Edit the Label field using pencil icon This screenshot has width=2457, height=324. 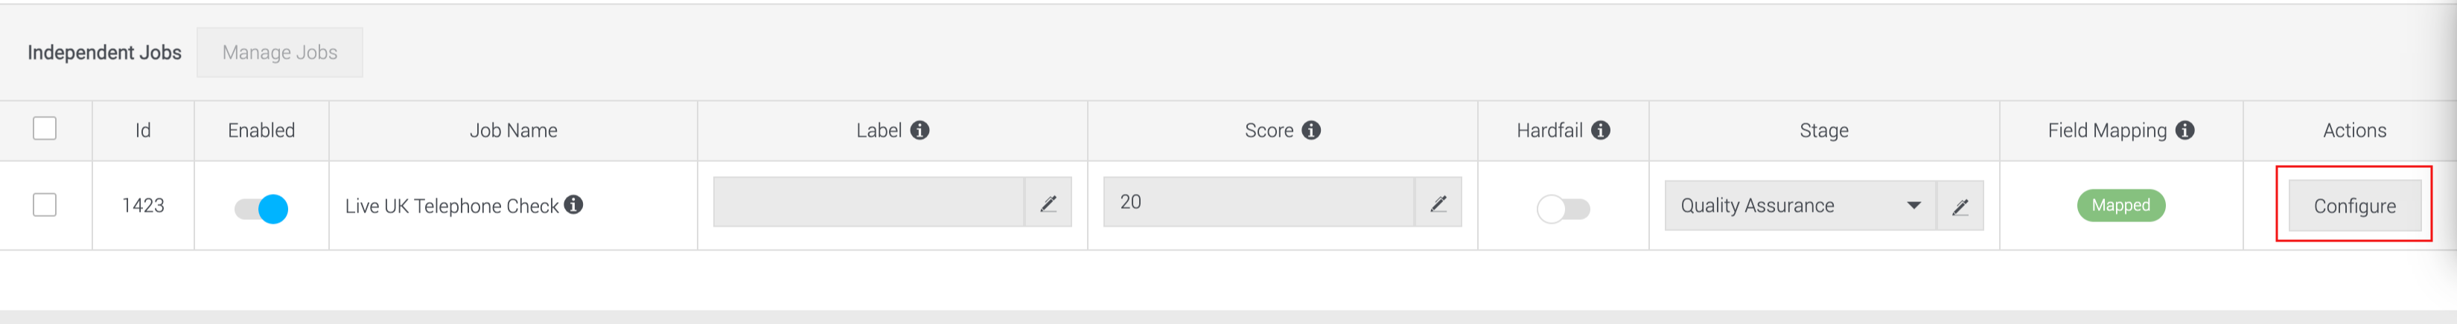[1048, 202]
